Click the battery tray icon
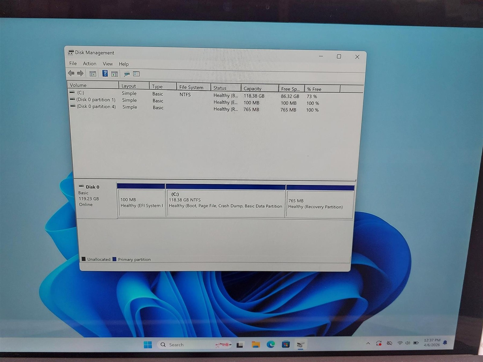 point(416,343)
